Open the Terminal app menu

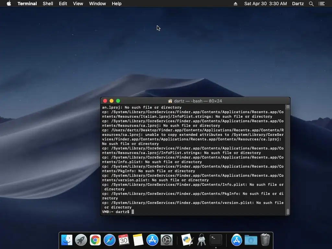27,4
